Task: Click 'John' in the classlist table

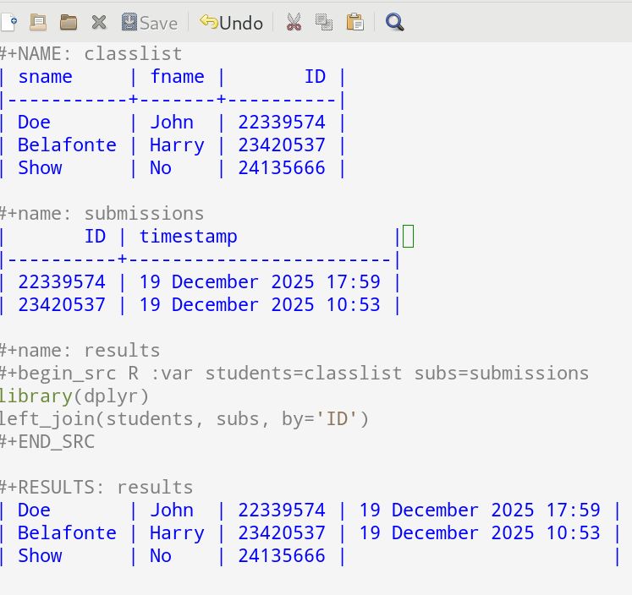Action: pyautogui.click(x=172, y=123)
